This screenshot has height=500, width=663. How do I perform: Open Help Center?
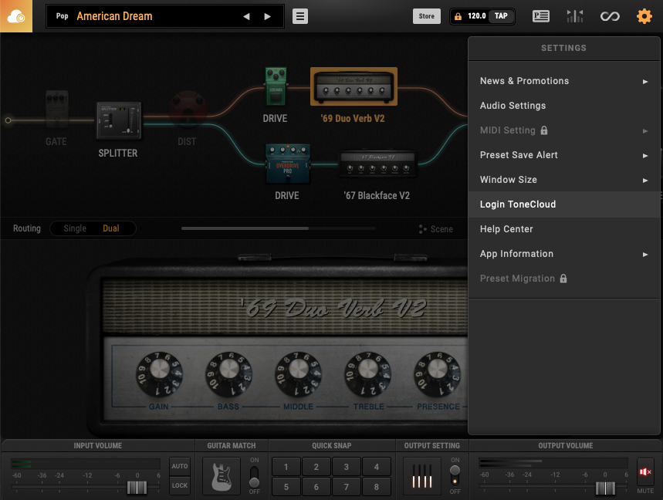click(x=564, y=229)
